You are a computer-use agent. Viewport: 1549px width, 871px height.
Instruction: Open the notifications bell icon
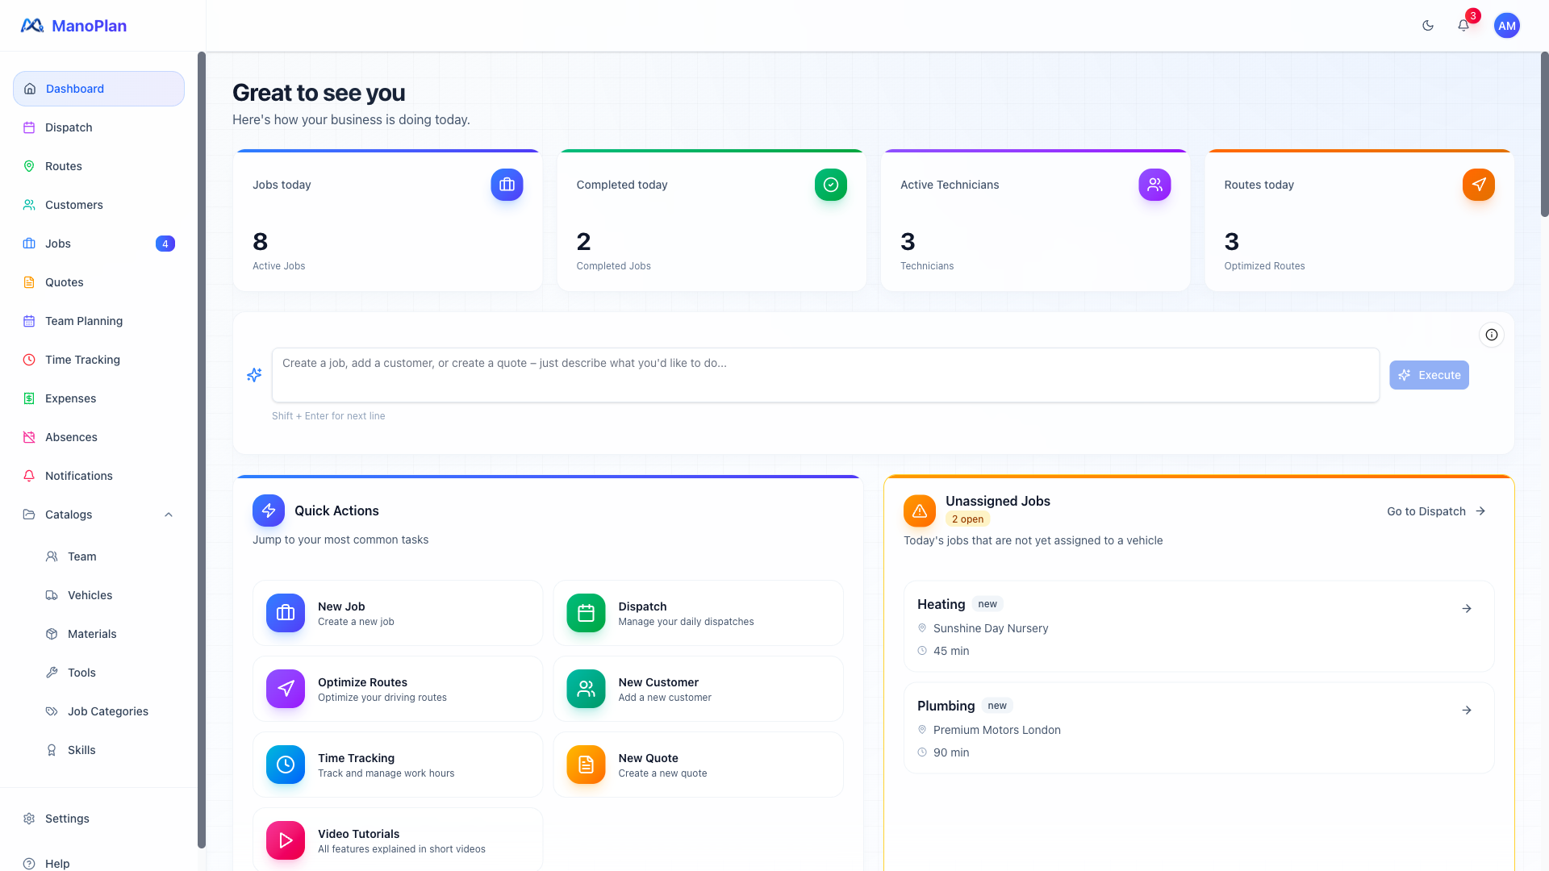[1463, 26]
